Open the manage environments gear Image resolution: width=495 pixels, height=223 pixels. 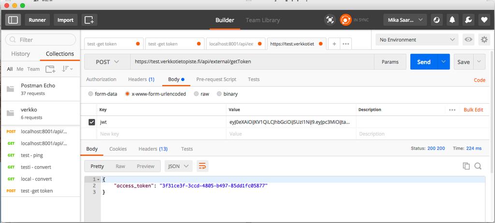point(484,40)
